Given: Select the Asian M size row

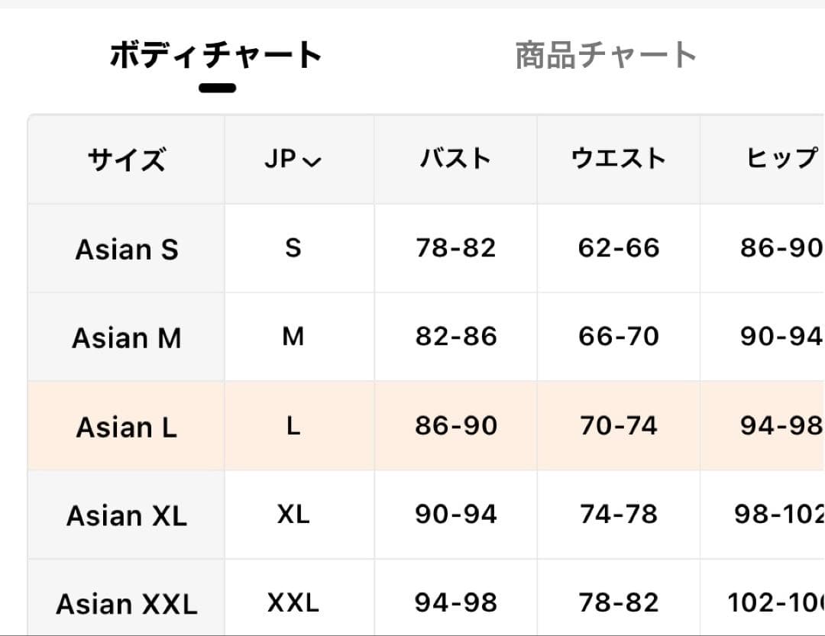Looking at the screenshot, I should (425, 337).
